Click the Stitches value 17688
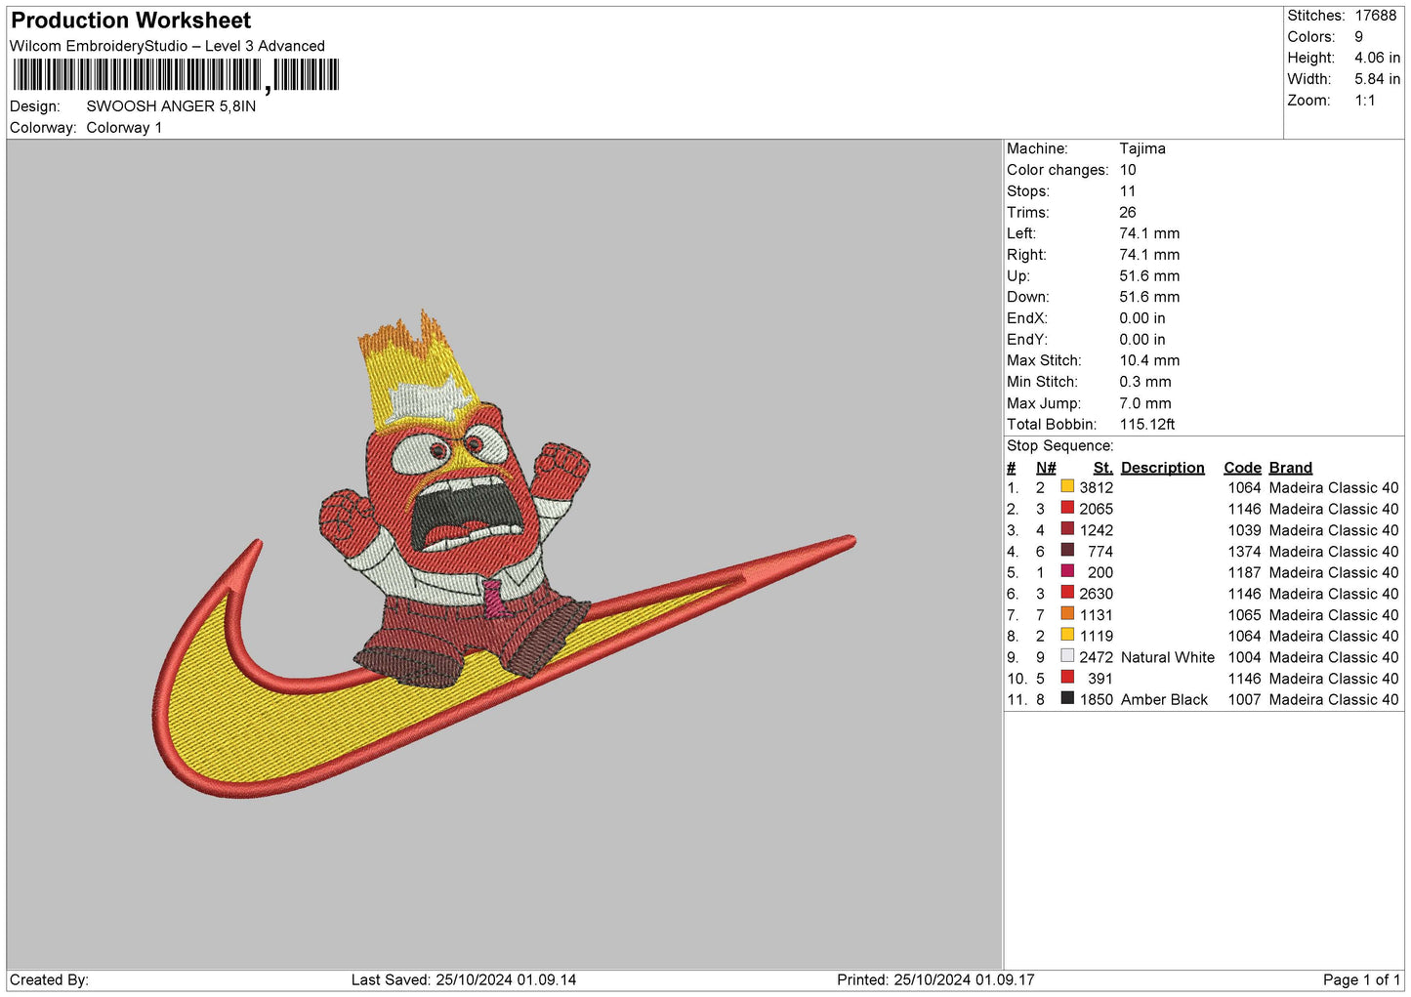Image resolution: width=1411 pixels, height=997 pixels. [1376, 16]
